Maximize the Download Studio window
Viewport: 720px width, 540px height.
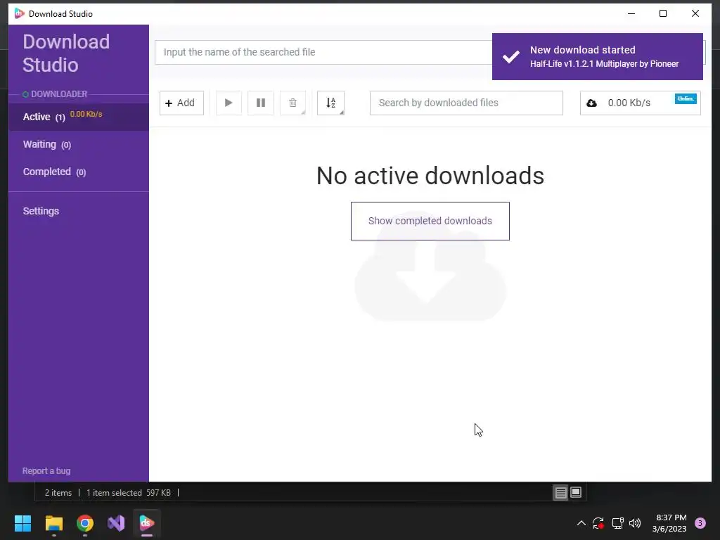(x=663, y=13)
